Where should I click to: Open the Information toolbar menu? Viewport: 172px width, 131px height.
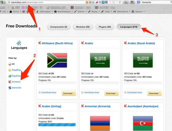[x=45, y=12]
